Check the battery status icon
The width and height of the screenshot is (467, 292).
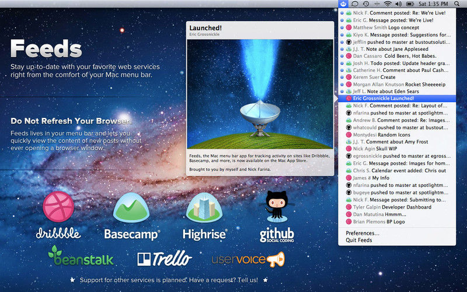pos(410,4)
